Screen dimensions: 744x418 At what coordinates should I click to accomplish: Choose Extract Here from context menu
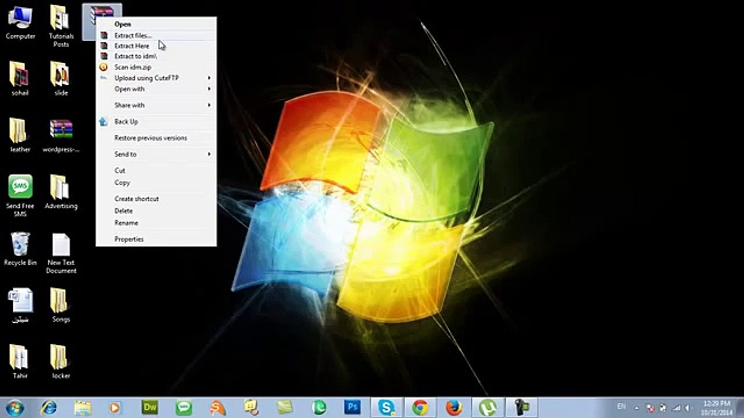[156, 46]
